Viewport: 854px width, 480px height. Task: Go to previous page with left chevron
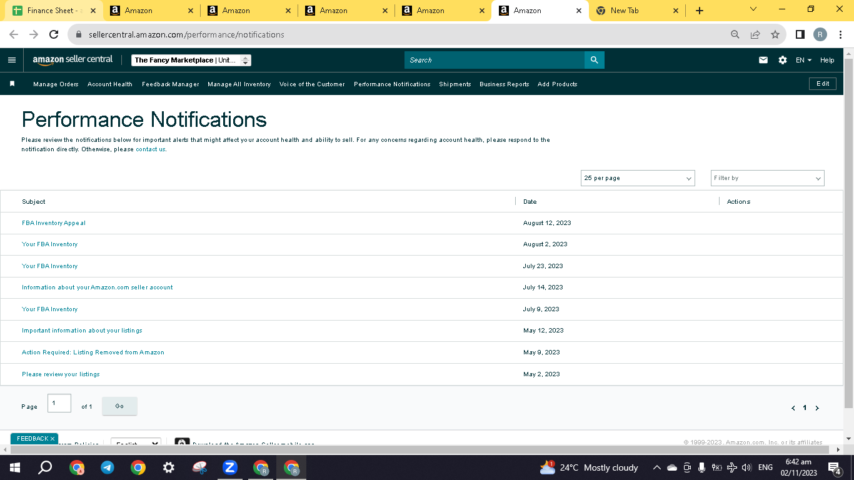[793, 408]
